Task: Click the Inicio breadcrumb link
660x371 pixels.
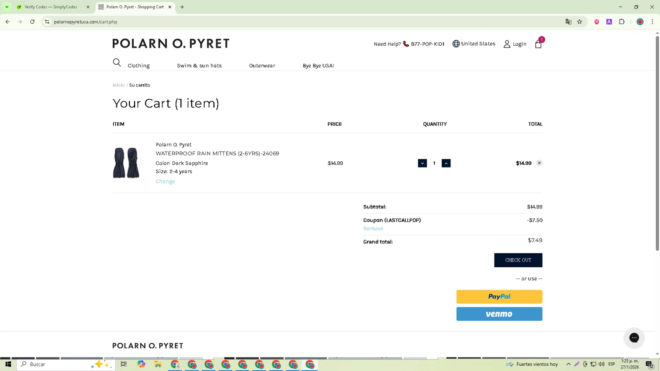Action: pos(118,85)
